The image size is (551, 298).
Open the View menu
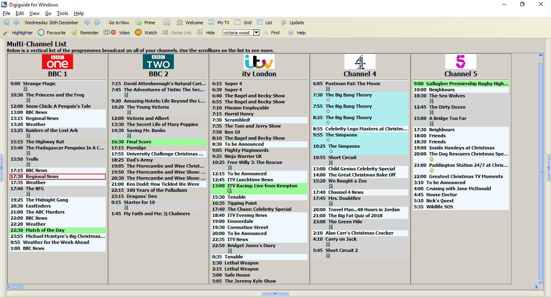tap(34, 13)
